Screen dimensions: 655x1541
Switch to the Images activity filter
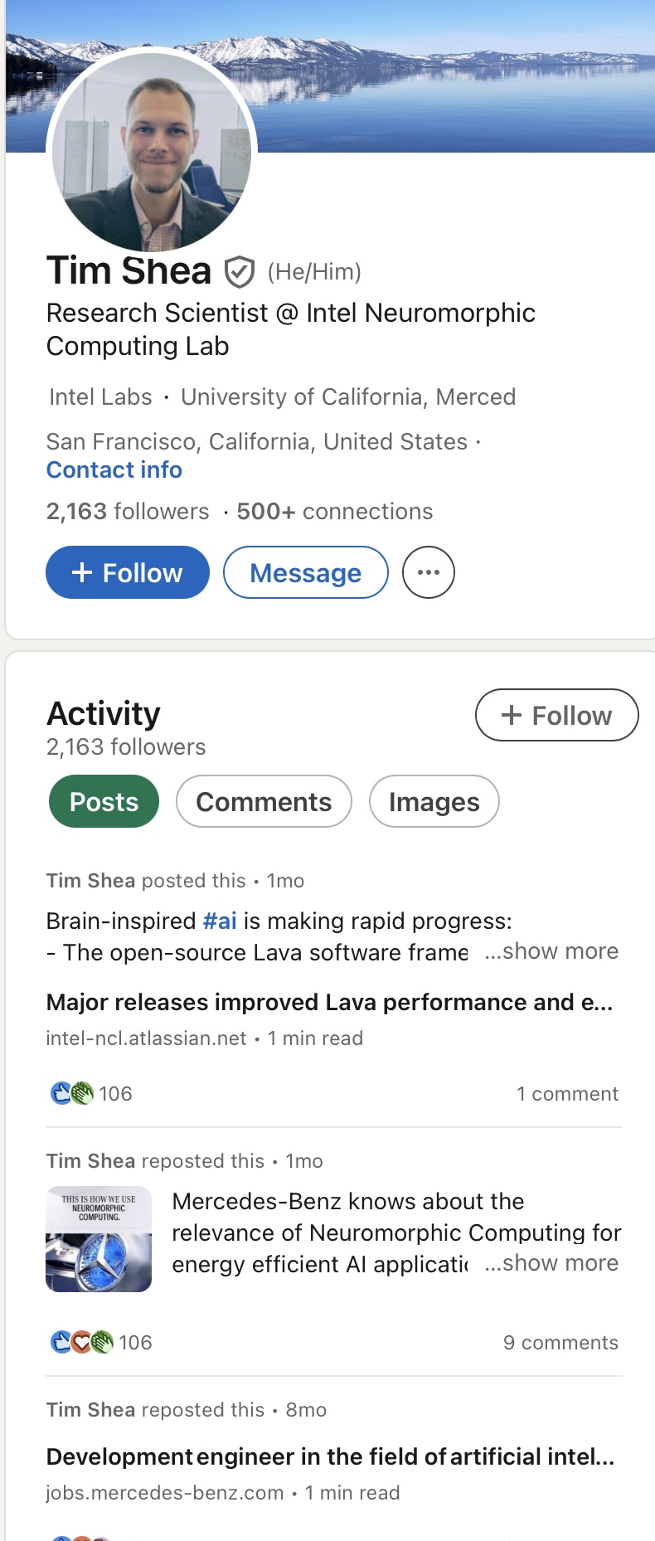tap(434, 801)
